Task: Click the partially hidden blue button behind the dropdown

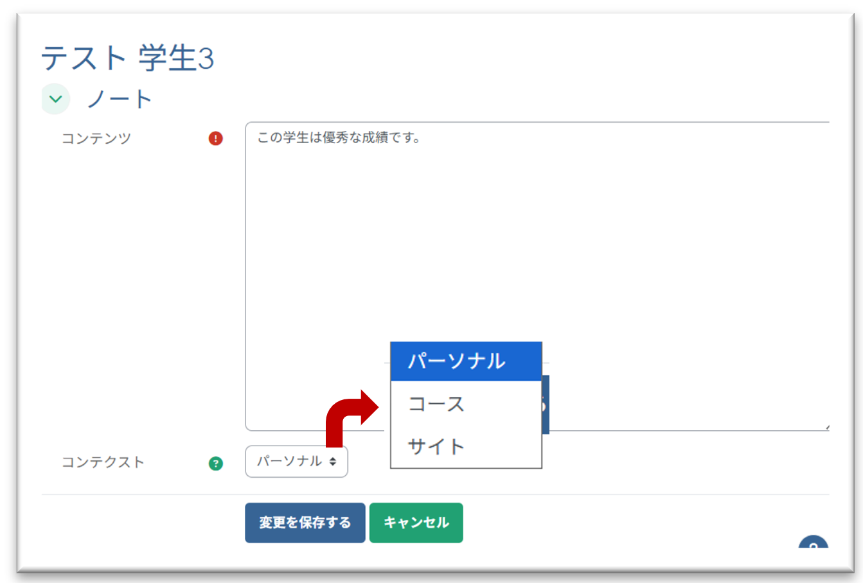Action: (546, 405)
